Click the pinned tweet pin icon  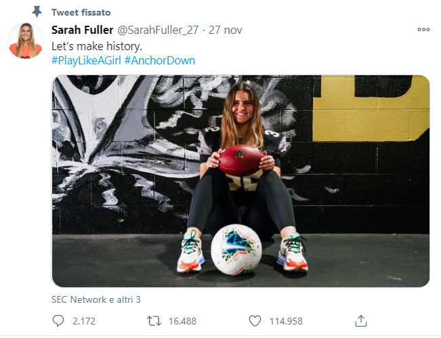[x=37, y=12]
